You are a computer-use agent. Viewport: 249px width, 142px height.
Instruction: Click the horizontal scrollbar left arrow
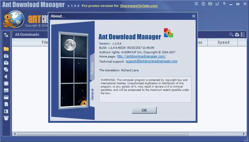point(14,134)
